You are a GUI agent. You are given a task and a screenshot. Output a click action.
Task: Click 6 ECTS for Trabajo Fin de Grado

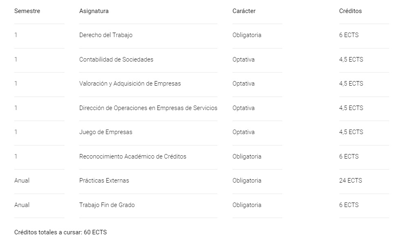point(349,205)
